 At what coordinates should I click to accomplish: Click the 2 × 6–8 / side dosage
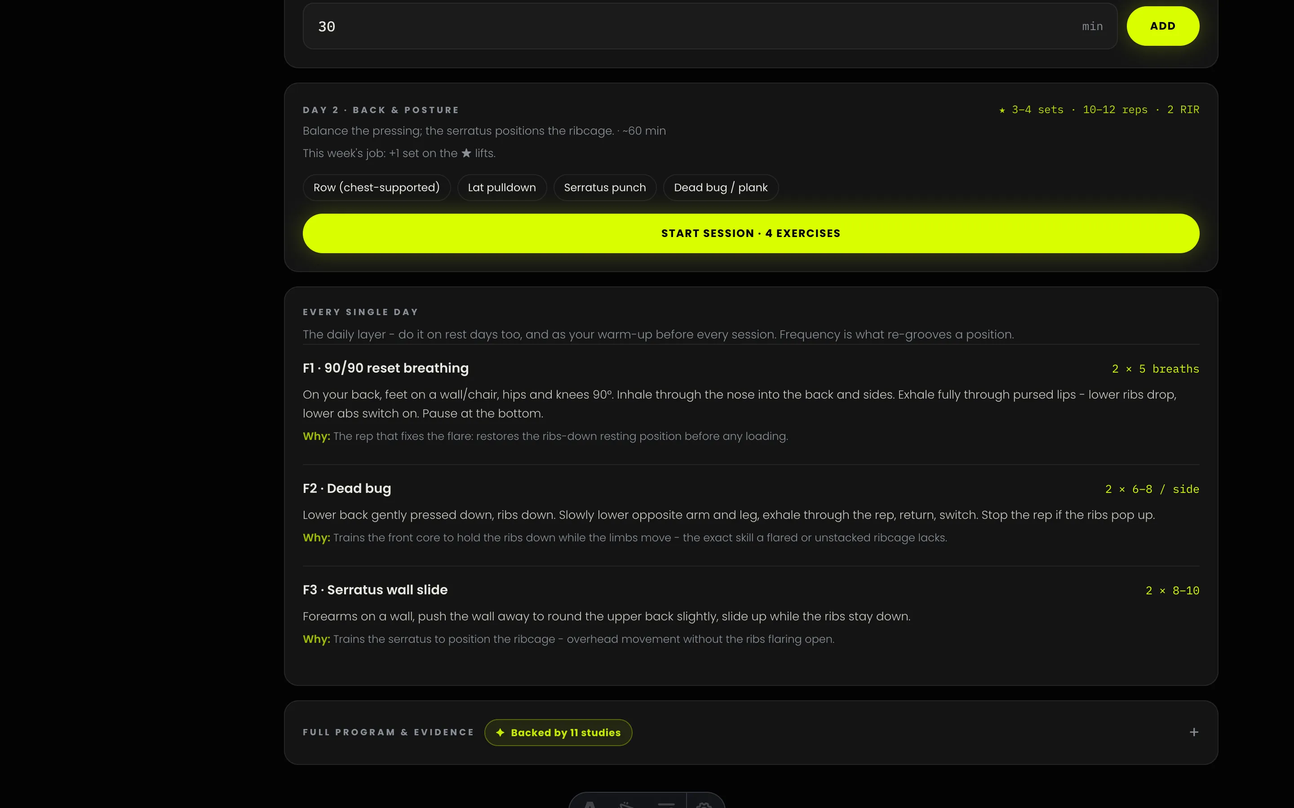coord(1152,489)
